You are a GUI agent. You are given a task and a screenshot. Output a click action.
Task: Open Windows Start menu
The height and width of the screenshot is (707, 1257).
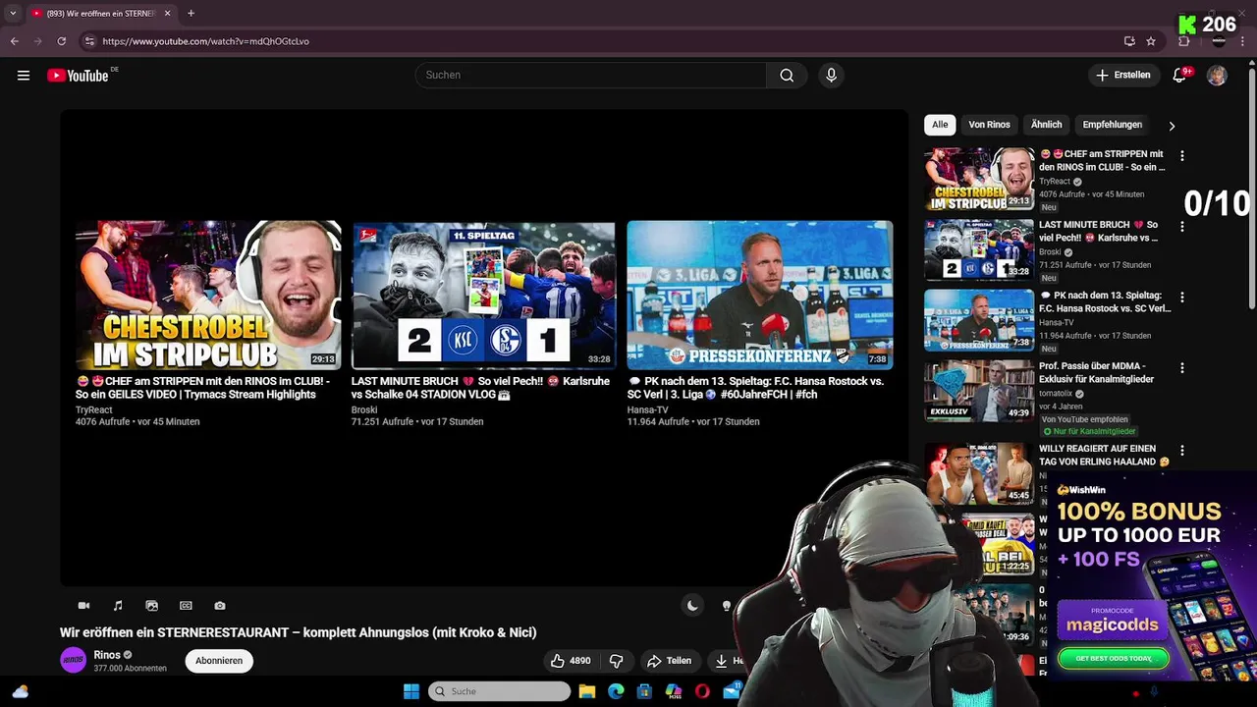click(411, 691)
